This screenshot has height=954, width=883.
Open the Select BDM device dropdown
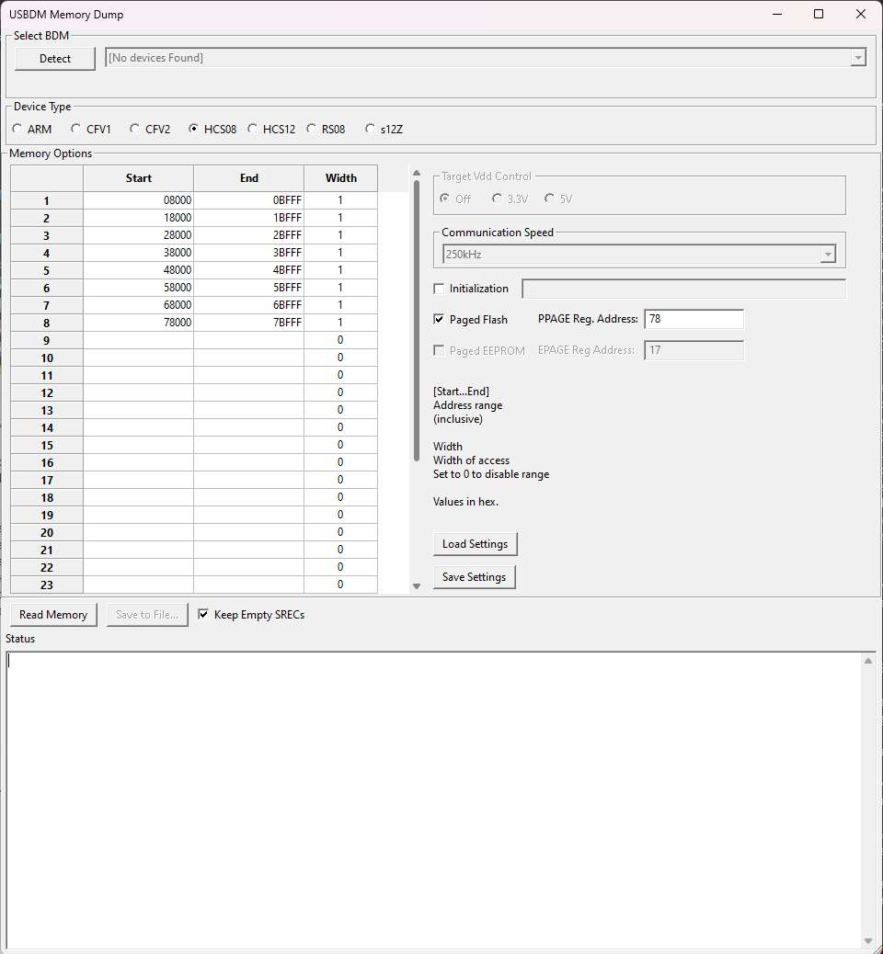pyautogui.click(x=857, y=58)
